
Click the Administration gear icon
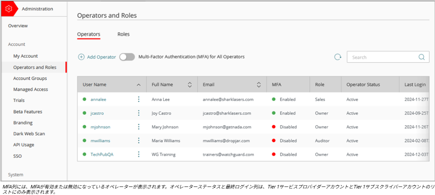(x=8, y=9)
